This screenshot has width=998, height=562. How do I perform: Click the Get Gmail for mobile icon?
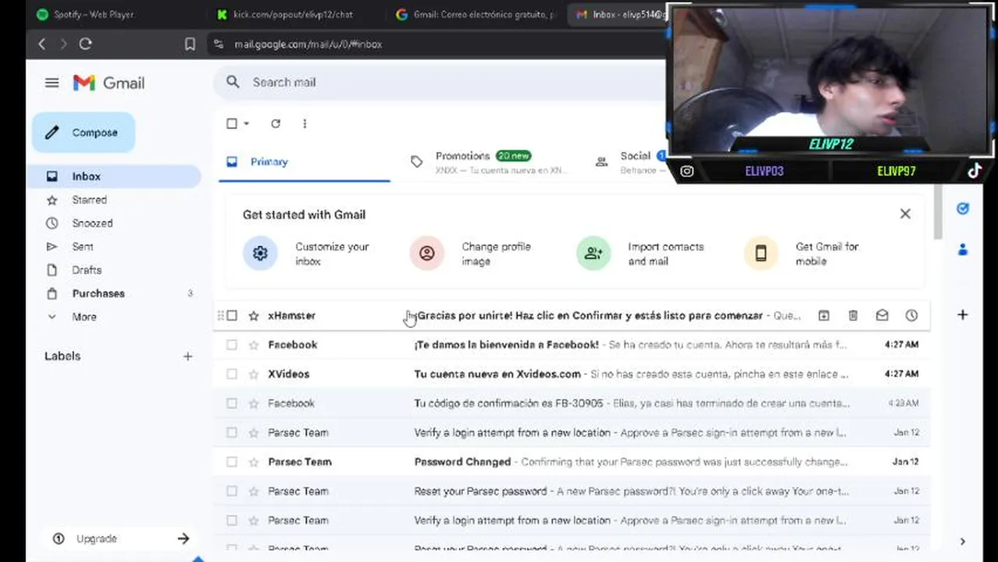pos(761,254)
